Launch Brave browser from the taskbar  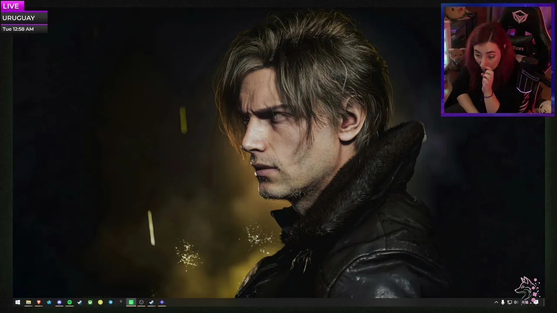click(39, 302)
